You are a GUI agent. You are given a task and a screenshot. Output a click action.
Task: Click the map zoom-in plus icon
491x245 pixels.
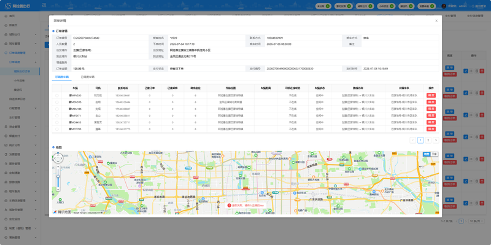click(58, 167)
